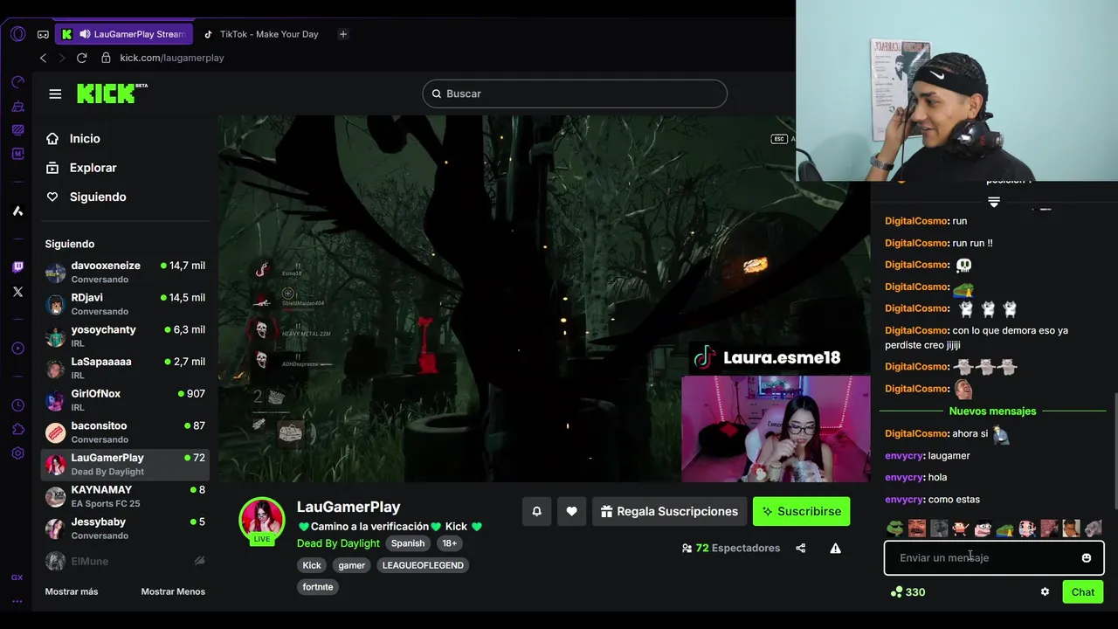Click Mostrar Menos under the following list
This screenshot has width=1118, height=629.
(173, 591)
